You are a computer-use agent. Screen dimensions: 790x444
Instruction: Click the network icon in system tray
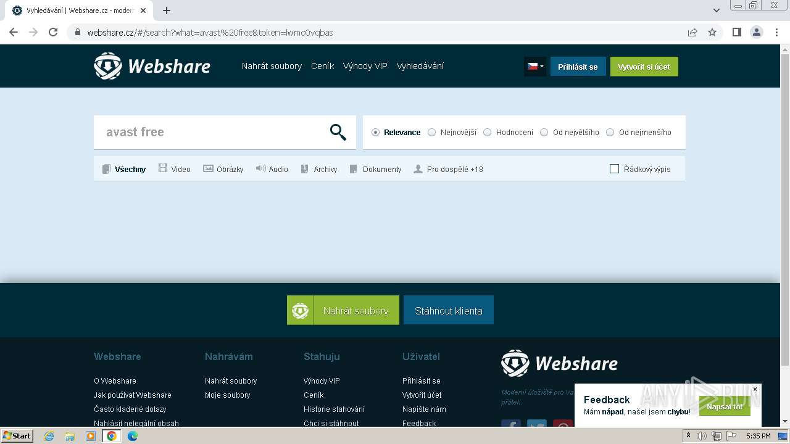pos(716,436)
